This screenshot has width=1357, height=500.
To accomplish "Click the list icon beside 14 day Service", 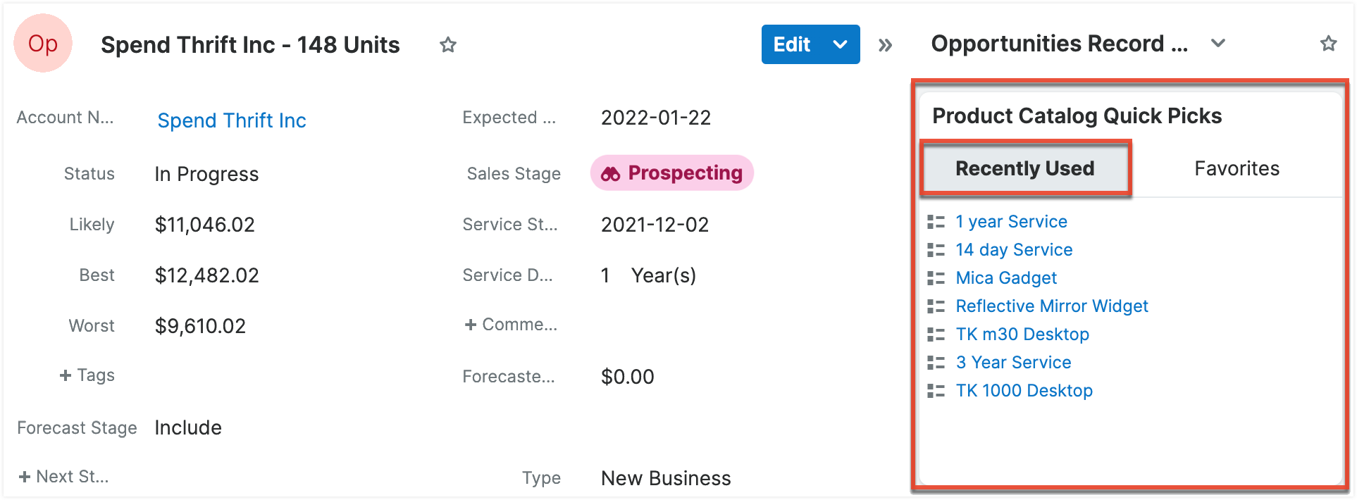I will [x=936, y=250].
